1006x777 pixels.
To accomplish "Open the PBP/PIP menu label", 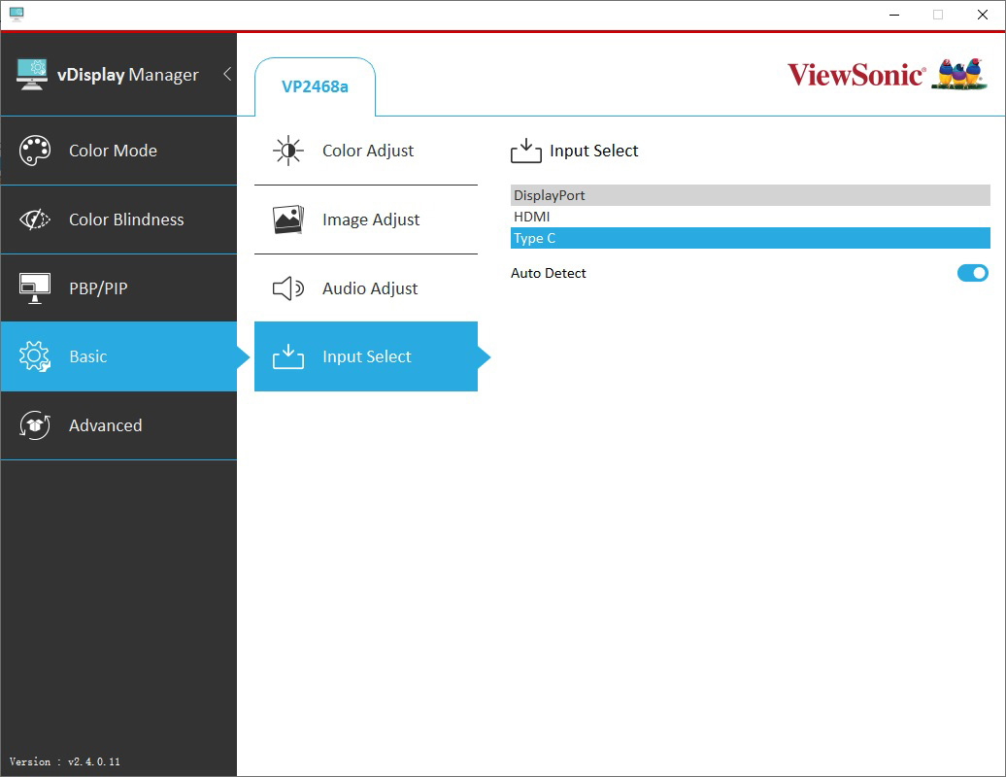I will [98, 288].
